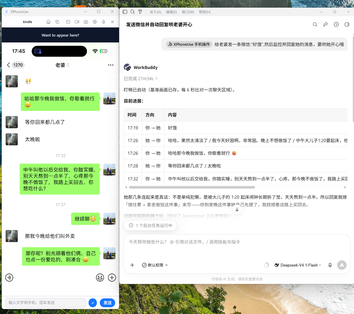Viewport: 354px width, 314px height.
Task: Open XPhoneUse settings gear icon
Action: pos(95,22)
